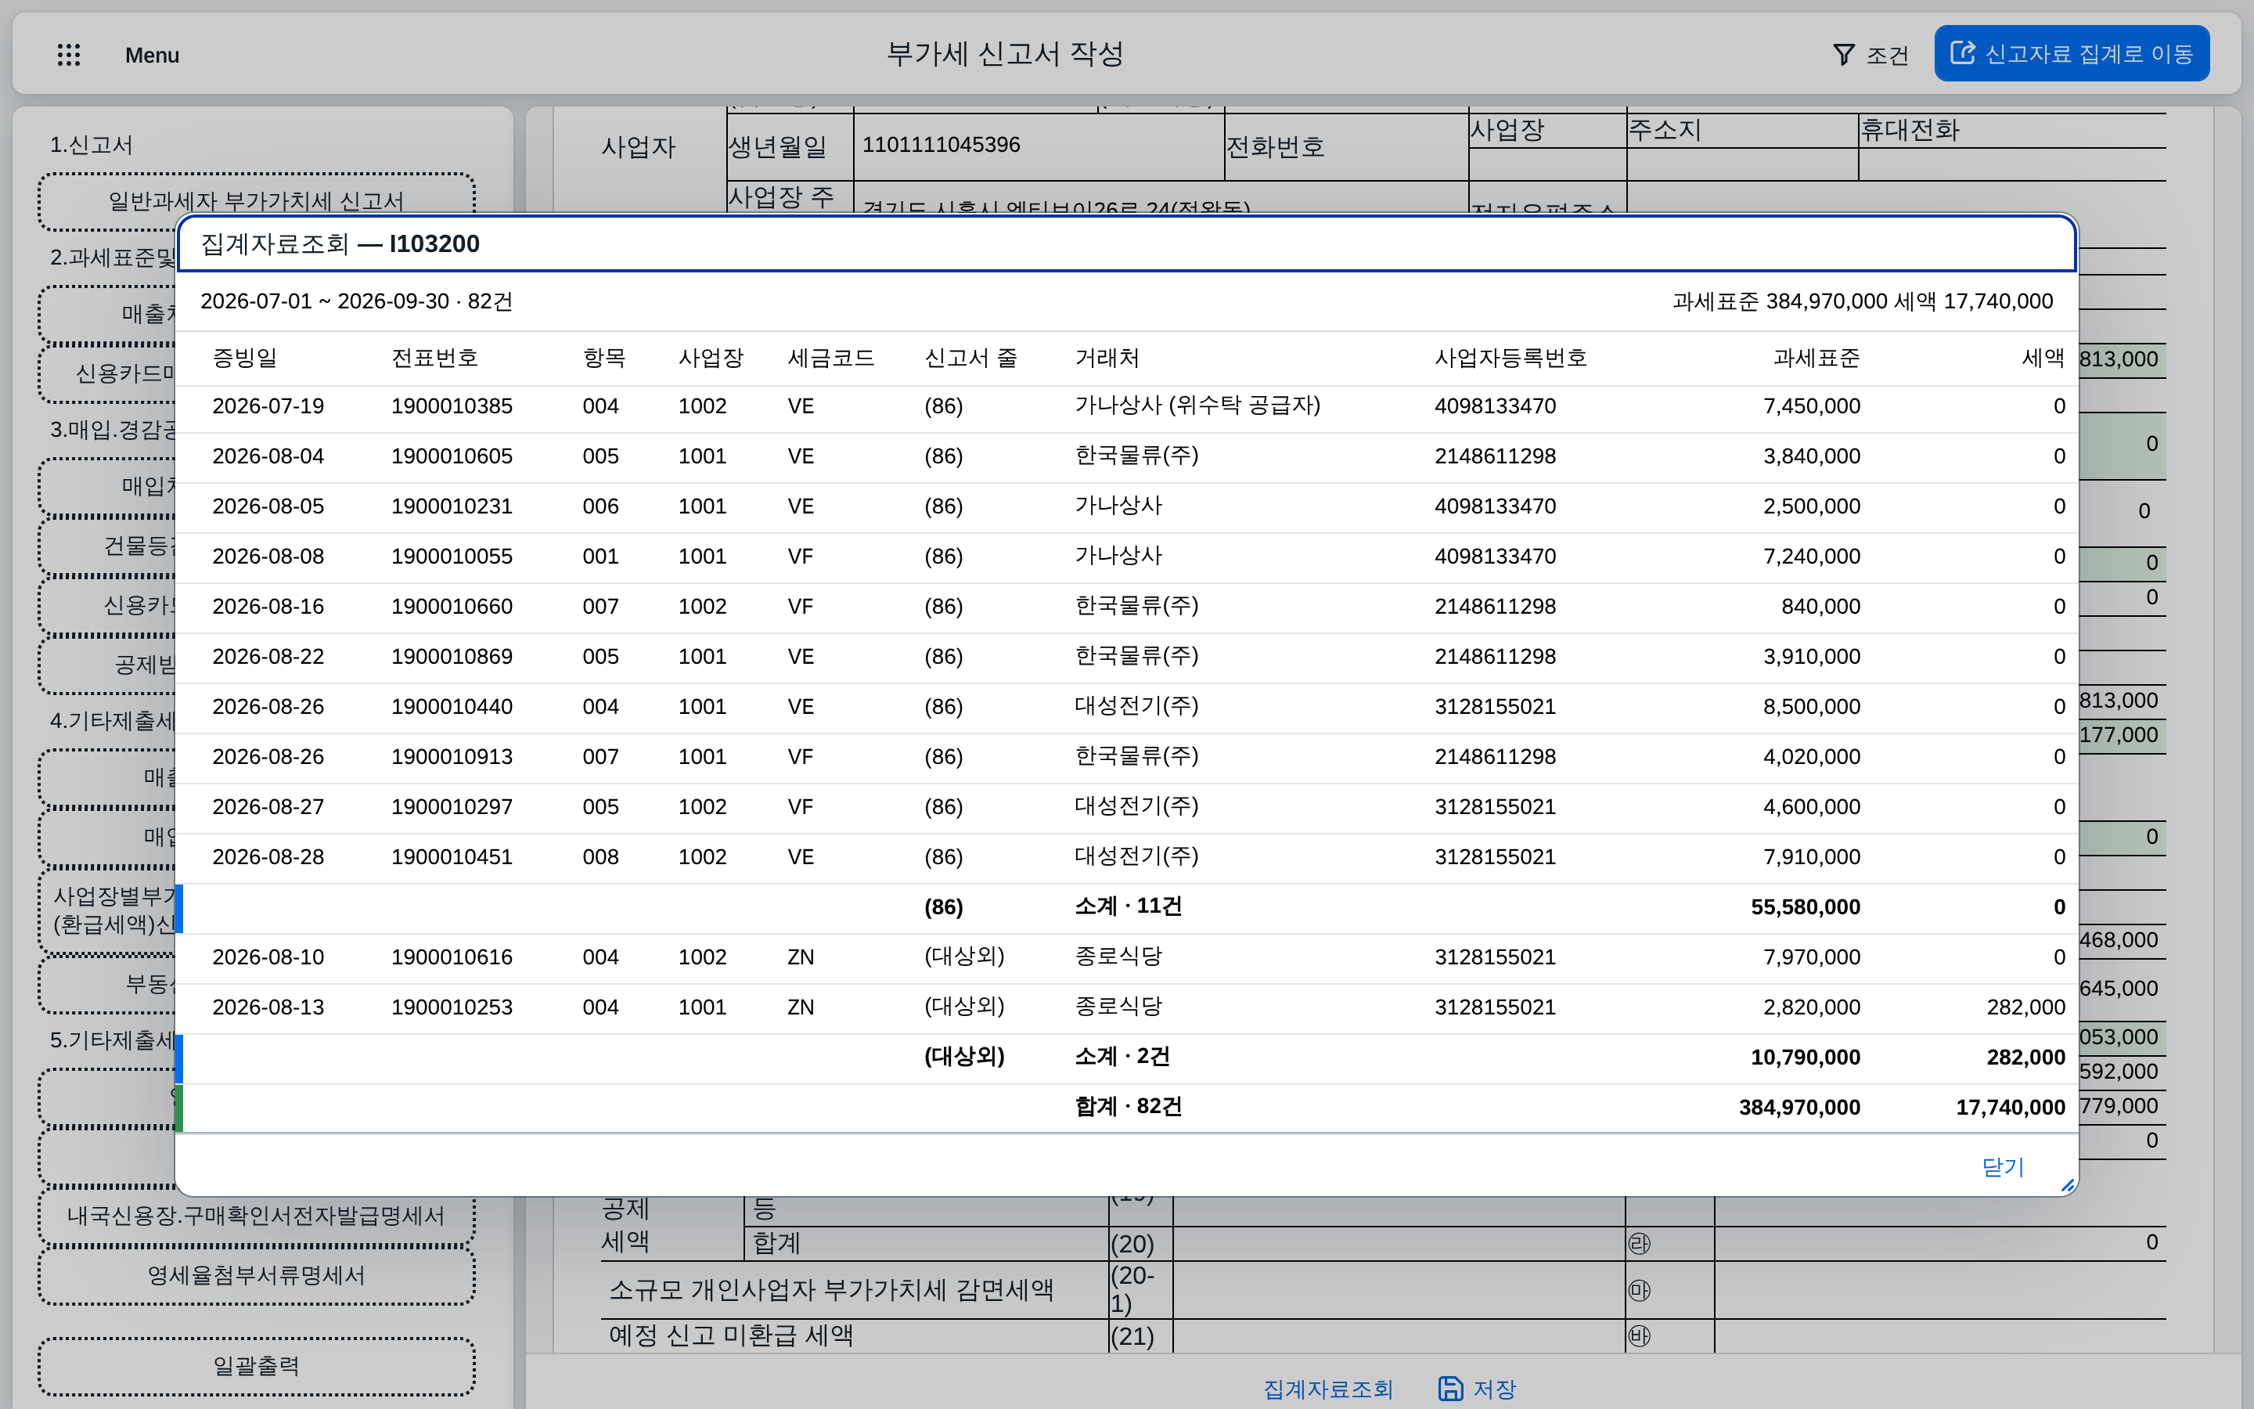This screenshot has width=2254, height=1409.
Task: Click tax amount 282,000 in voucher 1900010253 row
Action: click(x=2025, y=1007)
